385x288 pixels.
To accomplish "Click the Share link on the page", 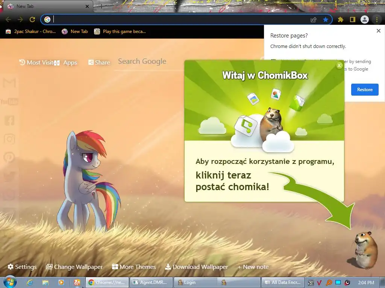I will (99, 63).
